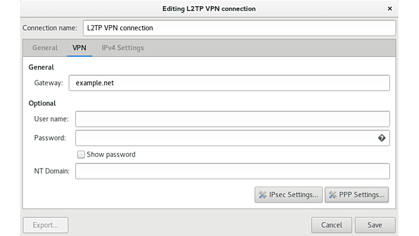The height and width of the screenshot is (236, 419).
Task: Click the Export button
Action: pos(45,225)
